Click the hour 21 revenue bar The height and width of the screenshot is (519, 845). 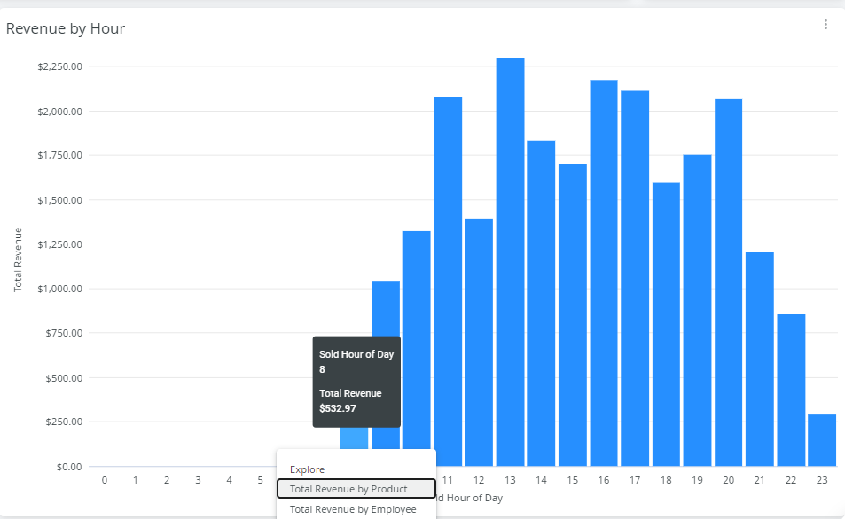[760, 359]
